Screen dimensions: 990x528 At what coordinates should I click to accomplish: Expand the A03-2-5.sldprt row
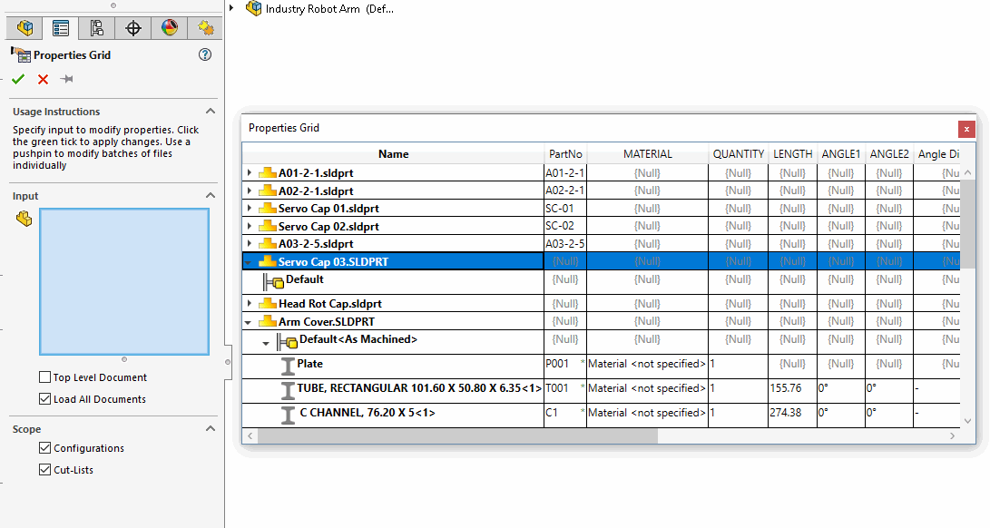tap(250, 243)
